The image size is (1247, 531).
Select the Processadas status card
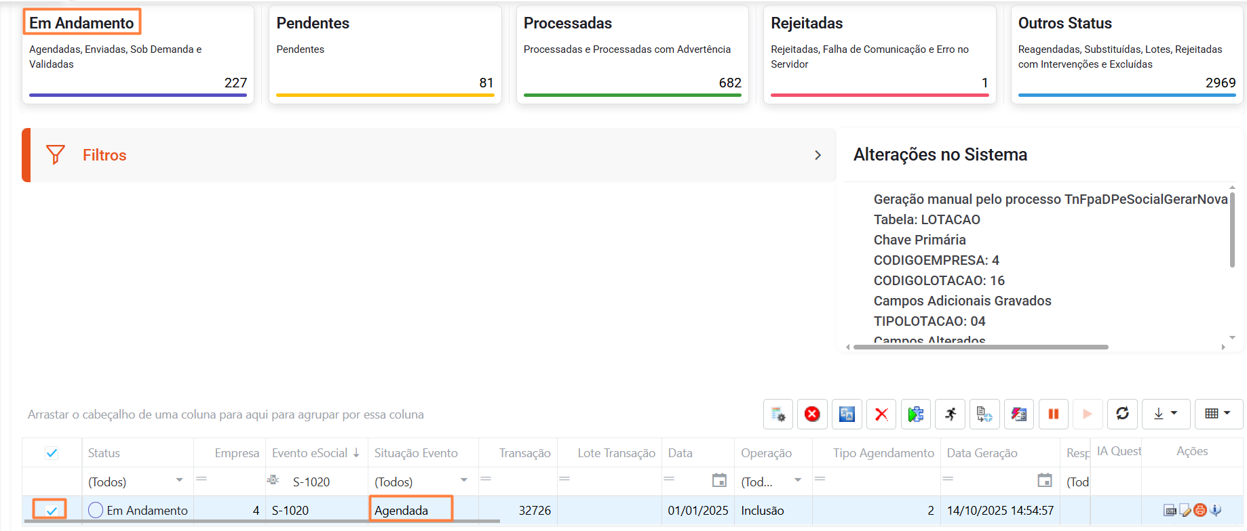pyautogui.click(x=632, y=54)
